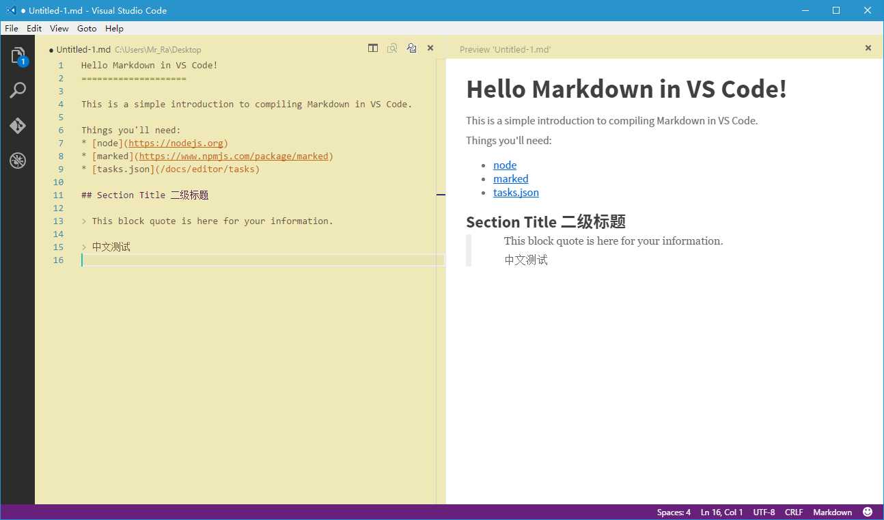Click the '====' underline on line 2
The image size is (884, 520).
click(x=134, y=79)
